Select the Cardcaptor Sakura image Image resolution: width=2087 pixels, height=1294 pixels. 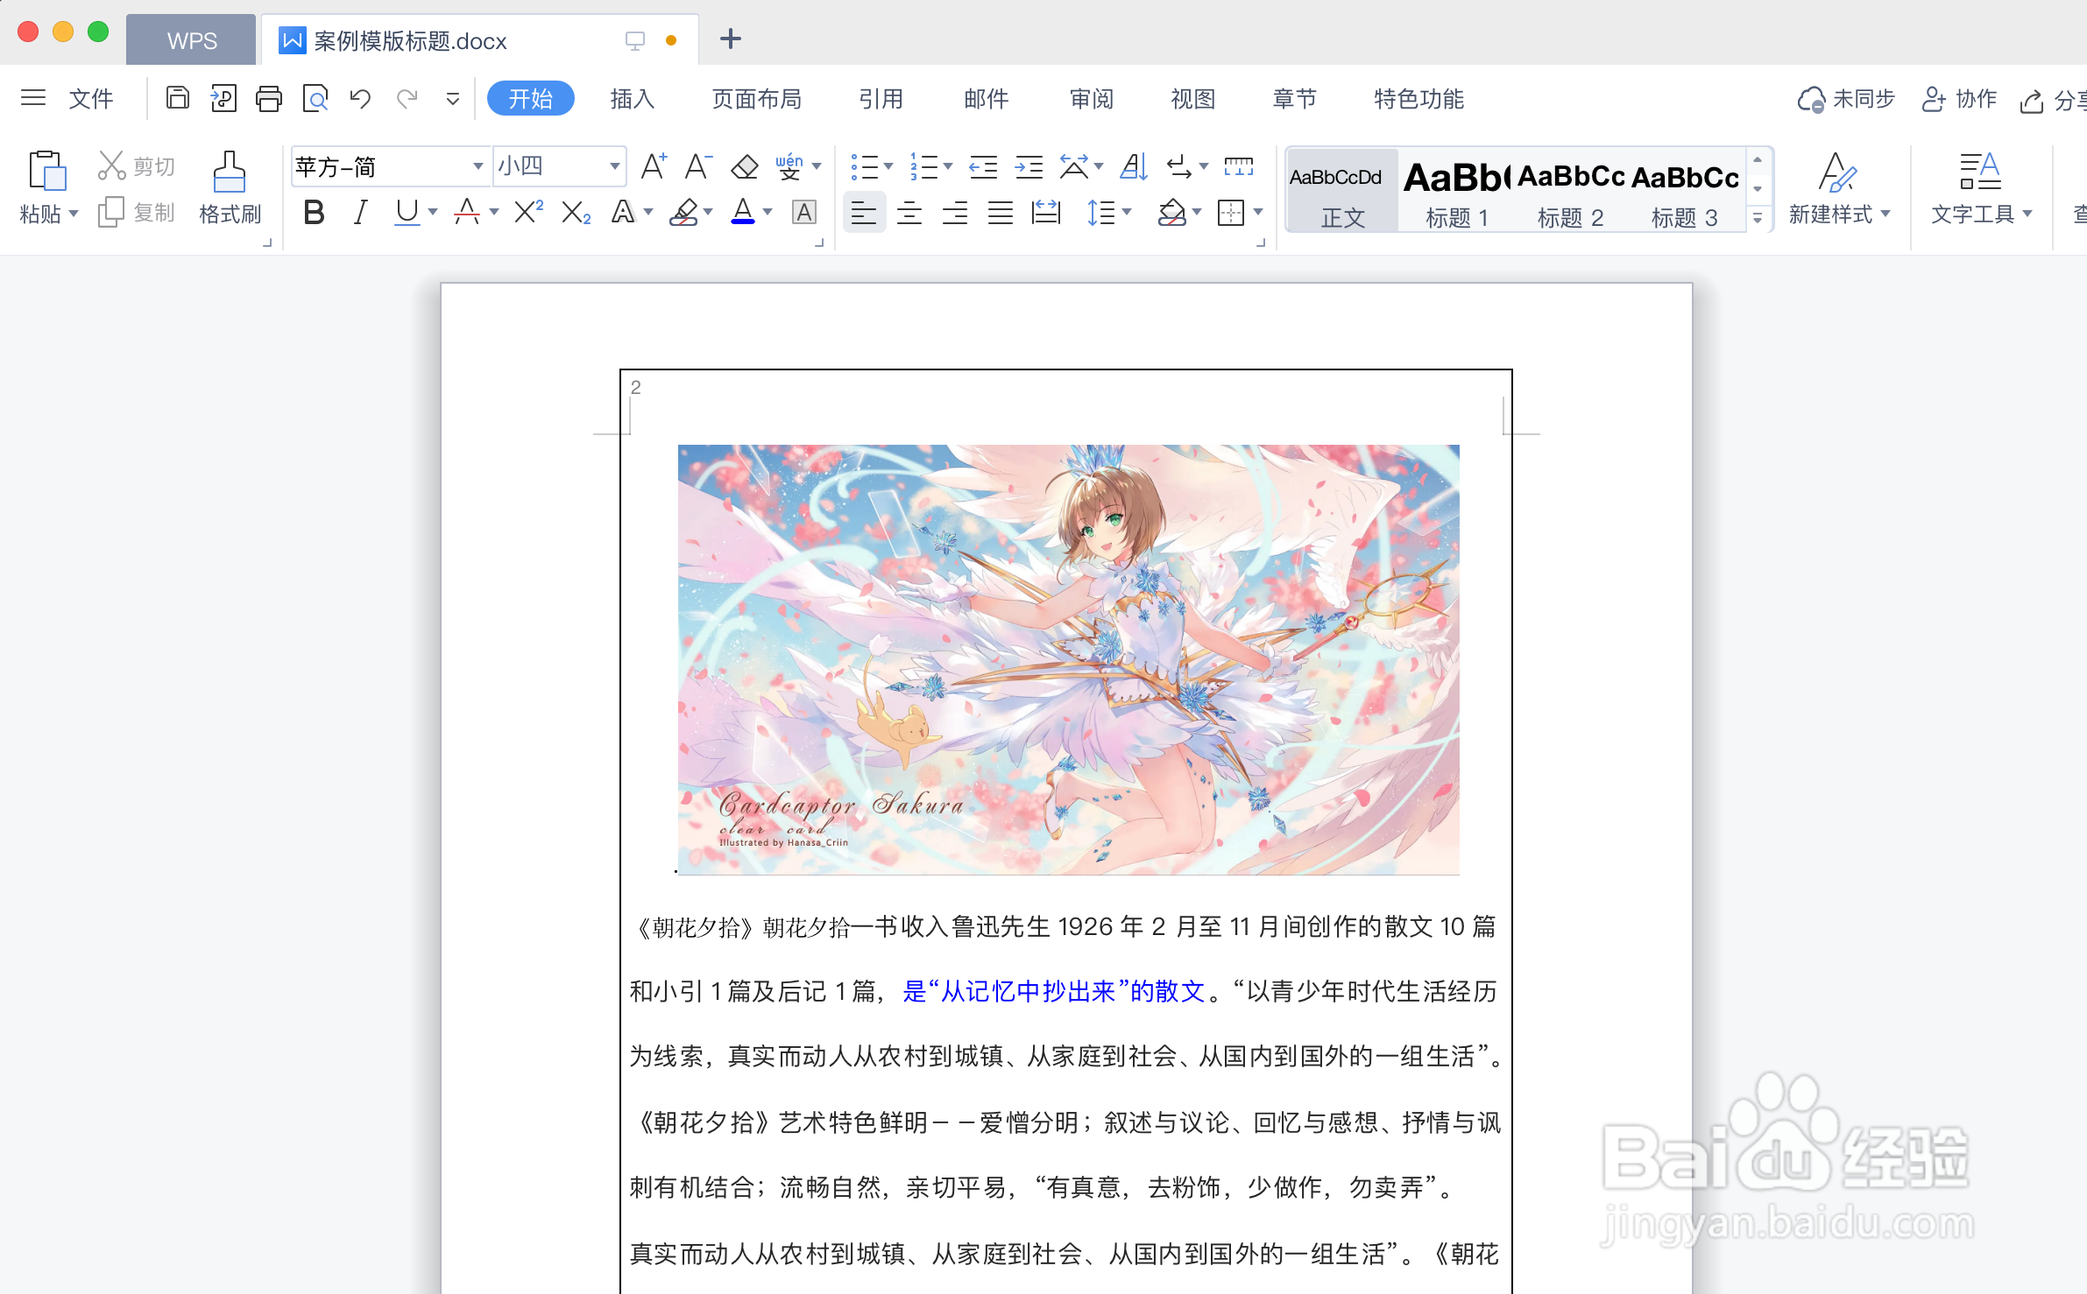[x=1069, y=659]
